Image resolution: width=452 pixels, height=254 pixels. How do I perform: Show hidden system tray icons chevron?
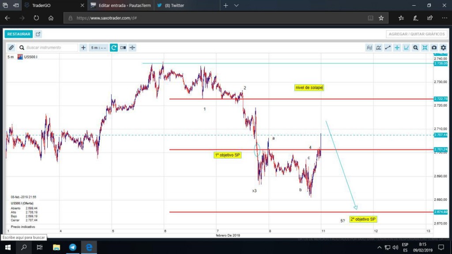click(x=379, y=247)
